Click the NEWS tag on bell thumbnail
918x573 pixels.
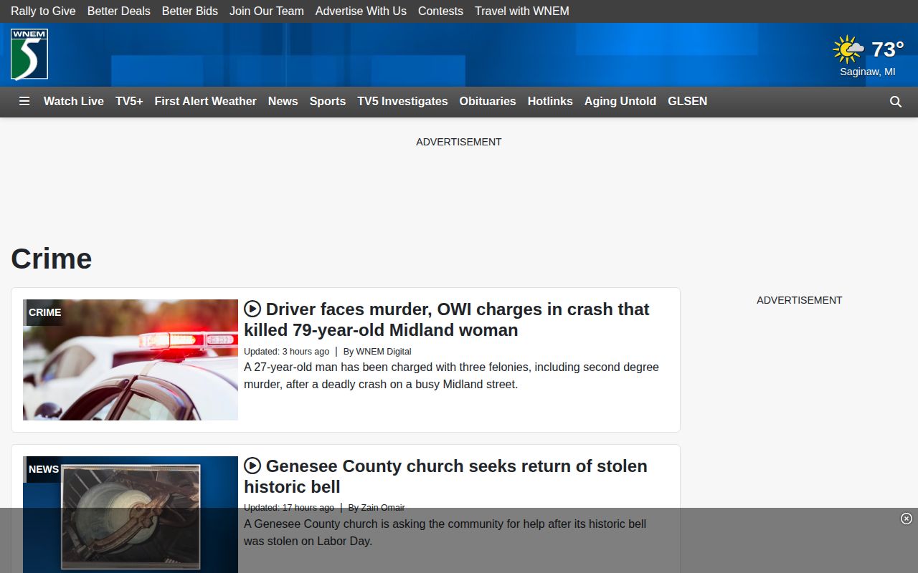44,469
